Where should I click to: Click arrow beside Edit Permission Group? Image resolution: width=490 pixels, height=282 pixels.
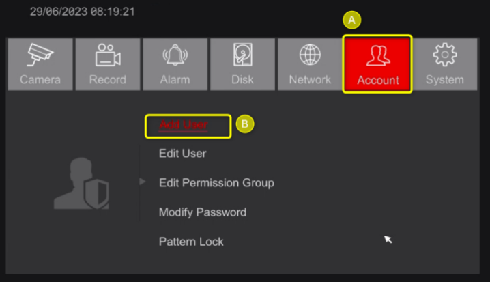(x=143, y=182)
